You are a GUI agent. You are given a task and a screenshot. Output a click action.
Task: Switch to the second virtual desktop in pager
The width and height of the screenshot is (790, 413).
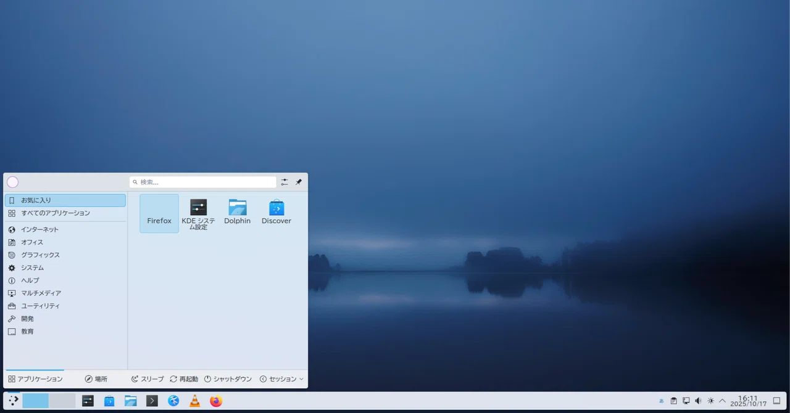[62, 401]
